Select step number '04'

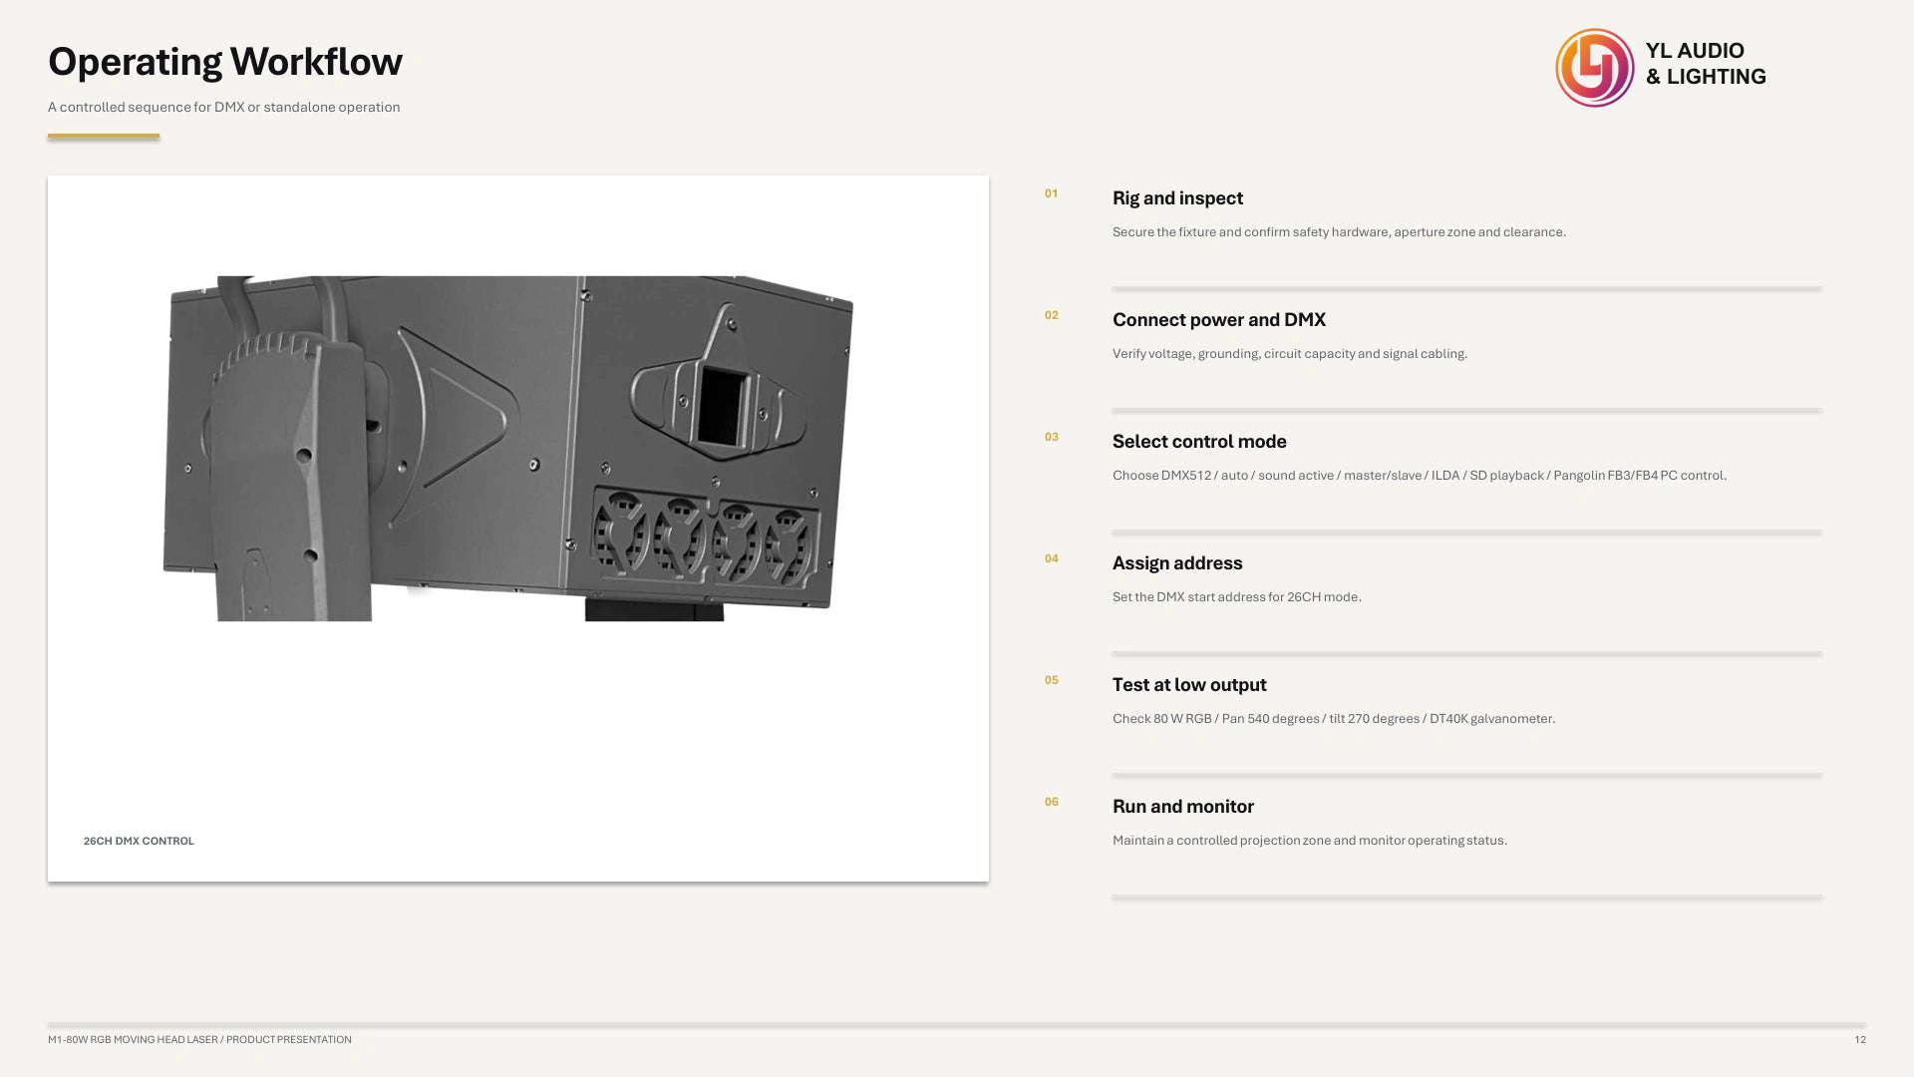(x=1052, y=558)
